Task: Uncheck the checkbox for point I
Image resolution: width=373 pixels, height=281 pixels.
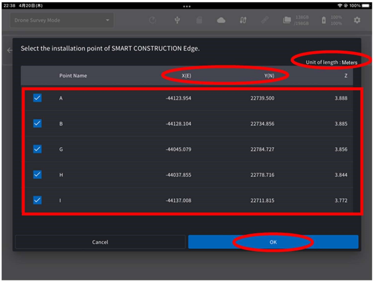Action: pos(37,200)
